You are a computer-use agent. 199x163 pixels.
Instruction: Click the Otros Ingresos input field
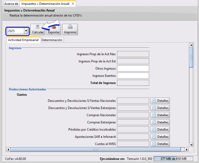pyautogui.click(x=133, y=68)
